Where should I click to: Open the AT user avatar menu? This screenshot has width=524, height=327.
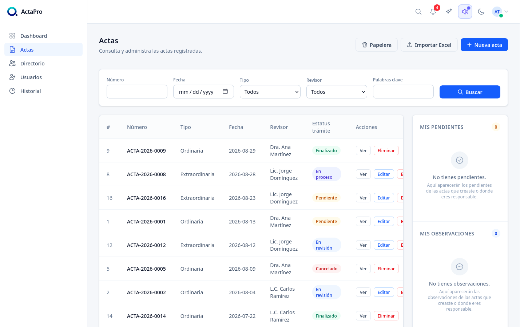point(500,12)
